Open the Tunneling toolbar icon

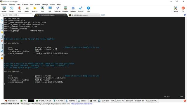click(65, 9)
